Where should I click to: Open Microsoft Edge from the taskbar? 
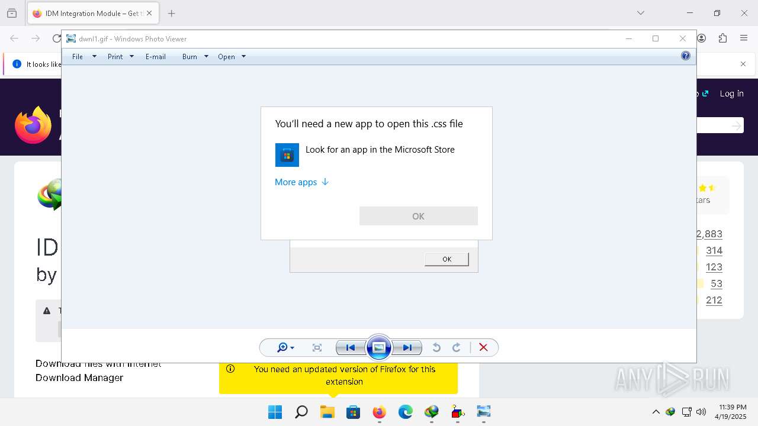click(x=405, y=412)
